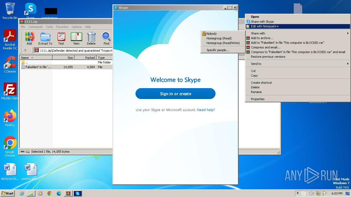Open the Acrobat Reader DC desktop icon
This screenshot has height=197, width=351.
pyautogui.click(x=10, y=40)
